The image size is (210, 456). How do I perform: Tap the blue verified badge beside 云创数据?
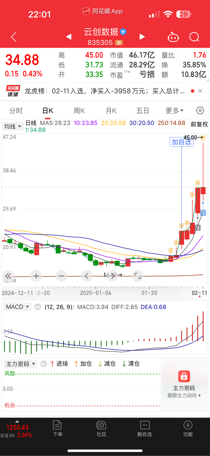[x=123, y=32]
